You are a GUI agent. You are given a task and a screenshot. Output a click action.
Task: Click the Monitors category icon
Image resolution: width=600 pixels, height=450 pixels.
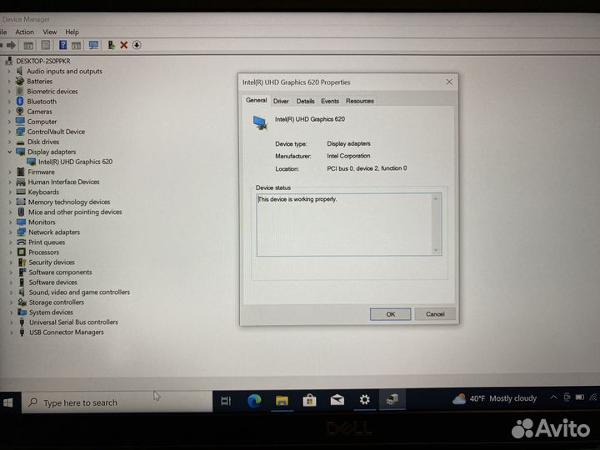tap(22, 222)
